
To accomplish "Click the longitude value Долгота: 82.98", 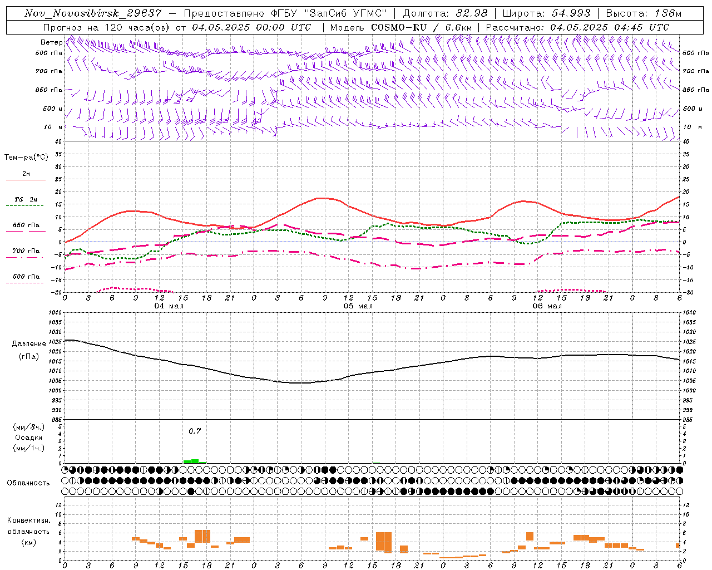I will [445, 13].
